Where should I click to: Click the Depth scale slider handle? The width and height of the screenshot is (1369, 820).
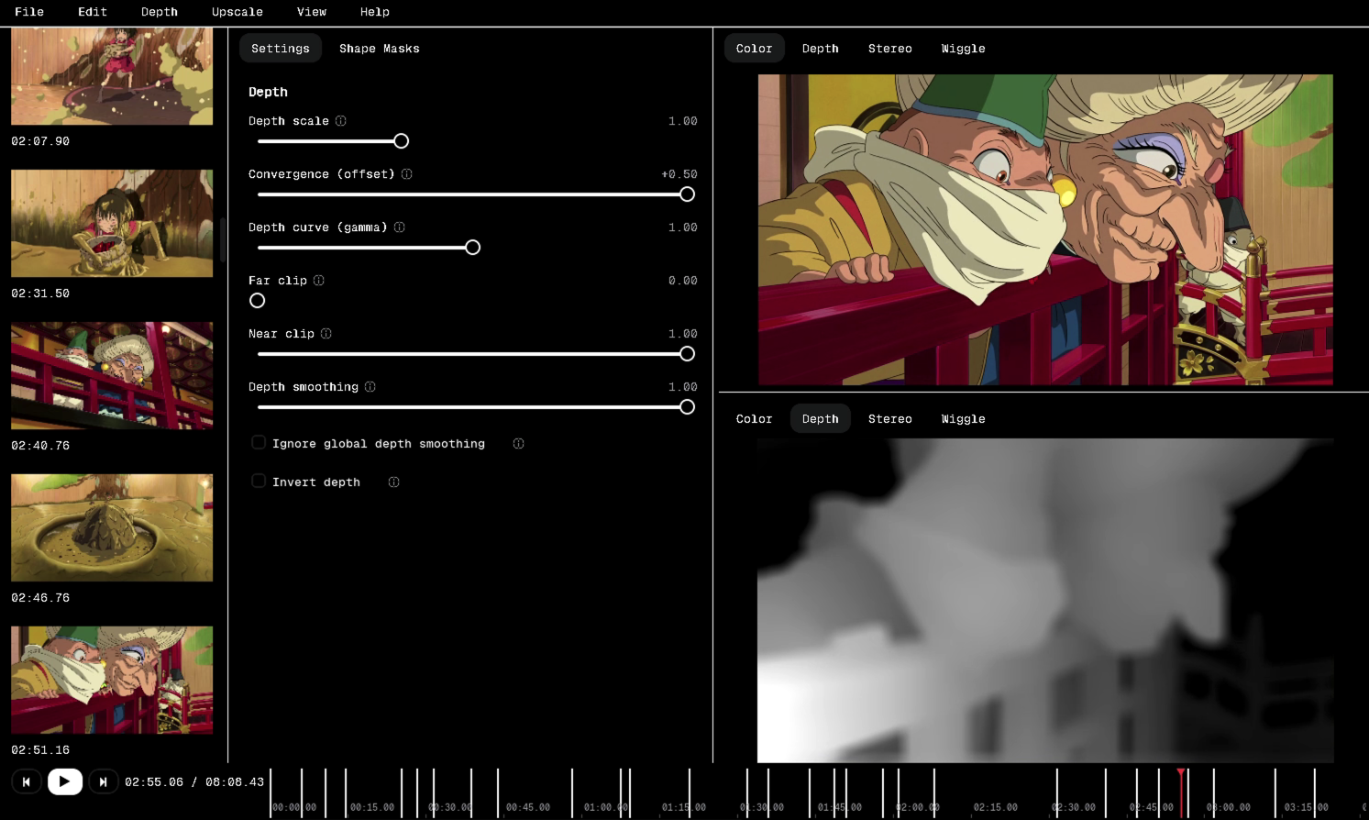tap(402, 141)
